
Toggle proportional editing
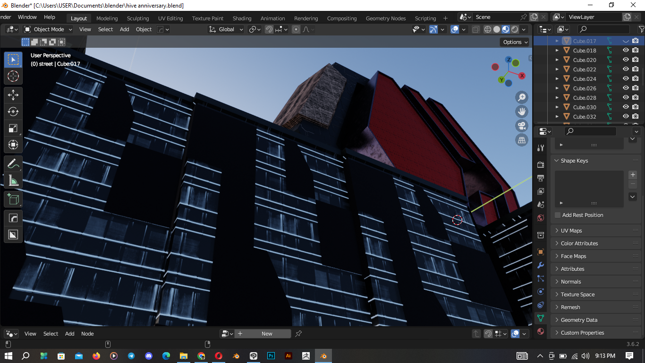click(296, 29)
